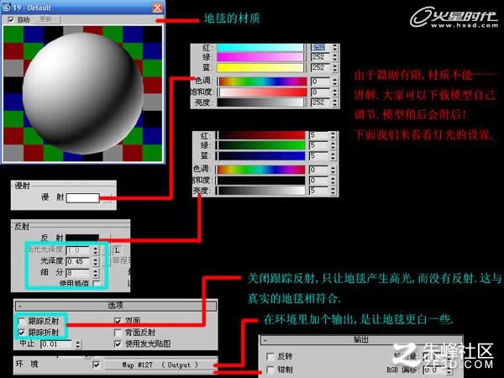Click the 色调 hue slider in 252 picker

[262, 81]
